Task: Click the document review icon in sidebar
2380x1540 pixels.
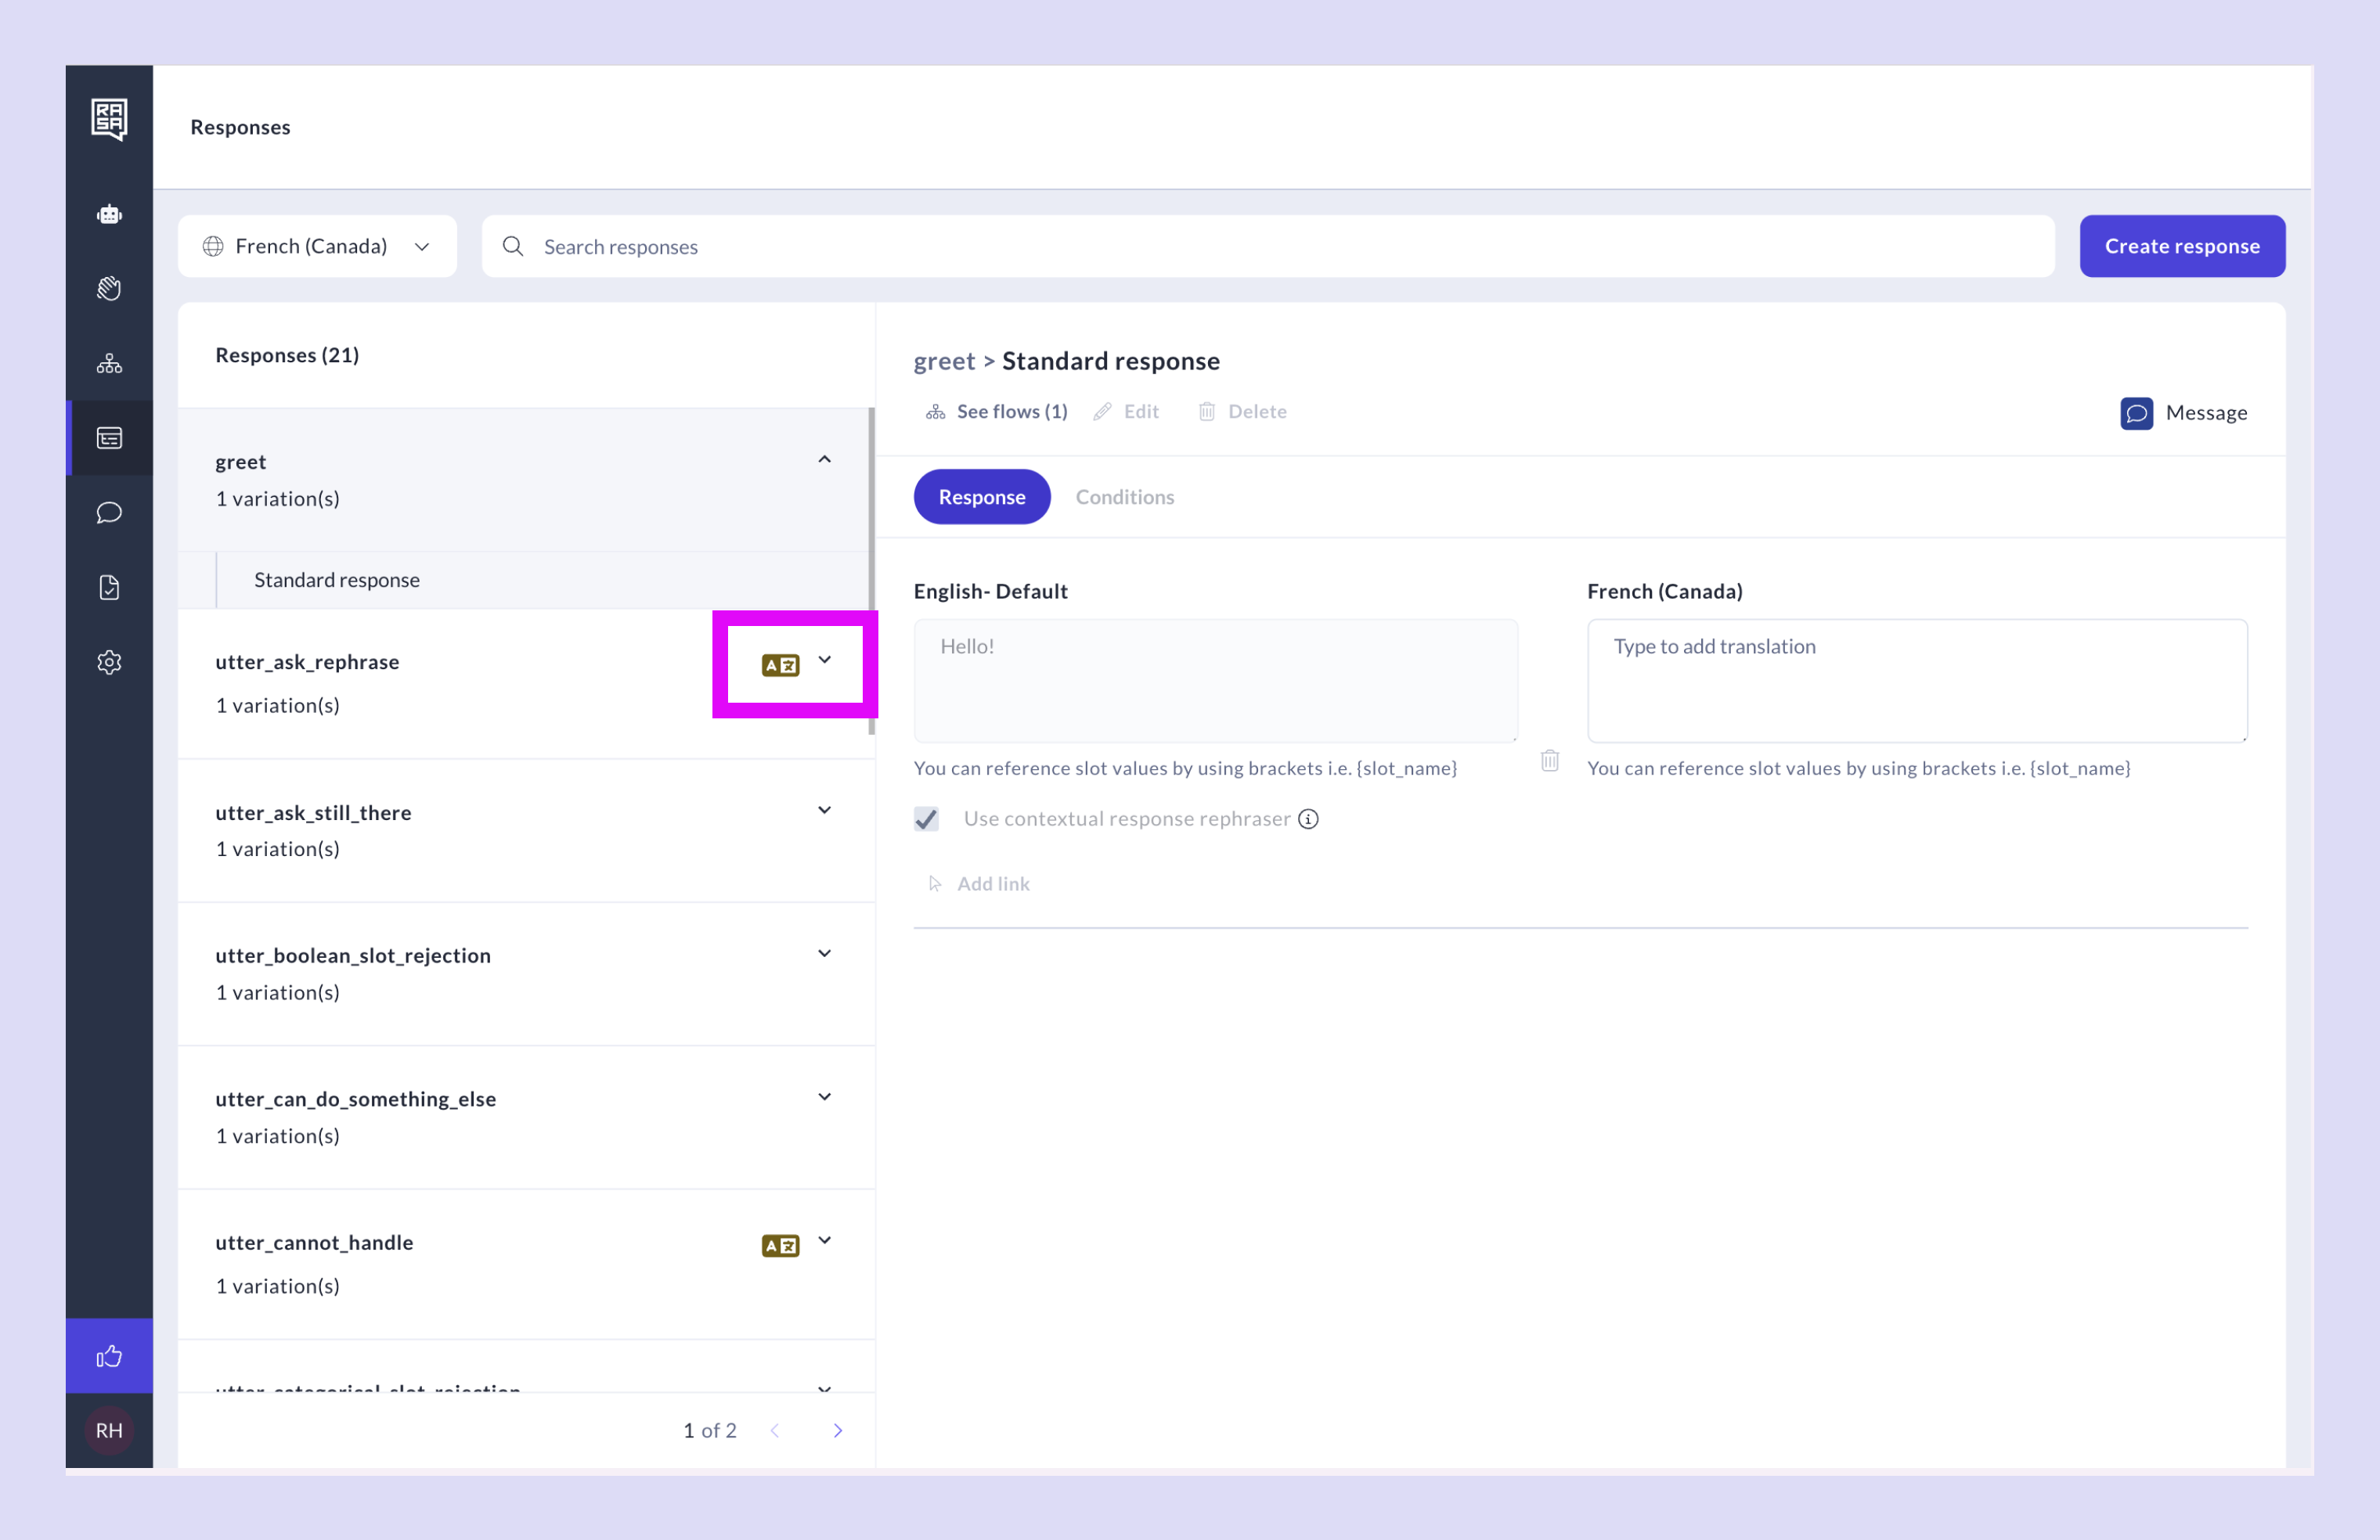Action: [x=109, y=587]
